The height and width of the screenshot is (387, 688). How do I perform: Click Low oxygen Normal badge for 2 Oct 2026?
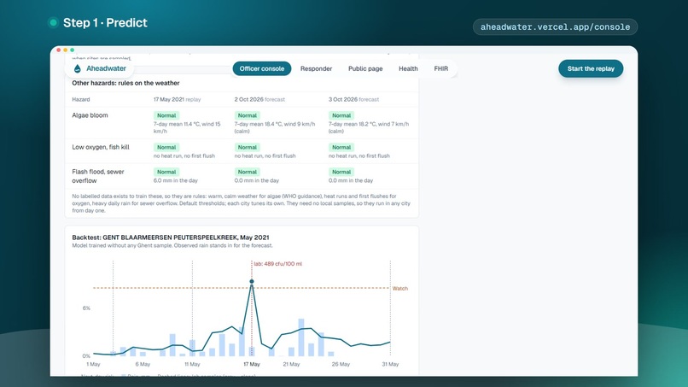tap(247, 147)
